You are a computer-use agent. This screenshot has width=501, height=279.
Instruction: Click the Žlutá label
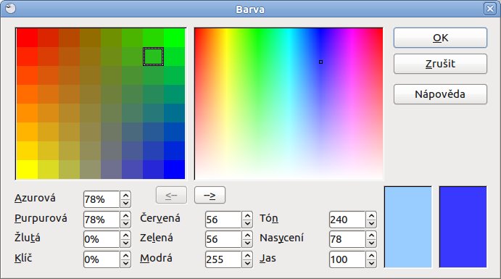[x=28, y=238]
